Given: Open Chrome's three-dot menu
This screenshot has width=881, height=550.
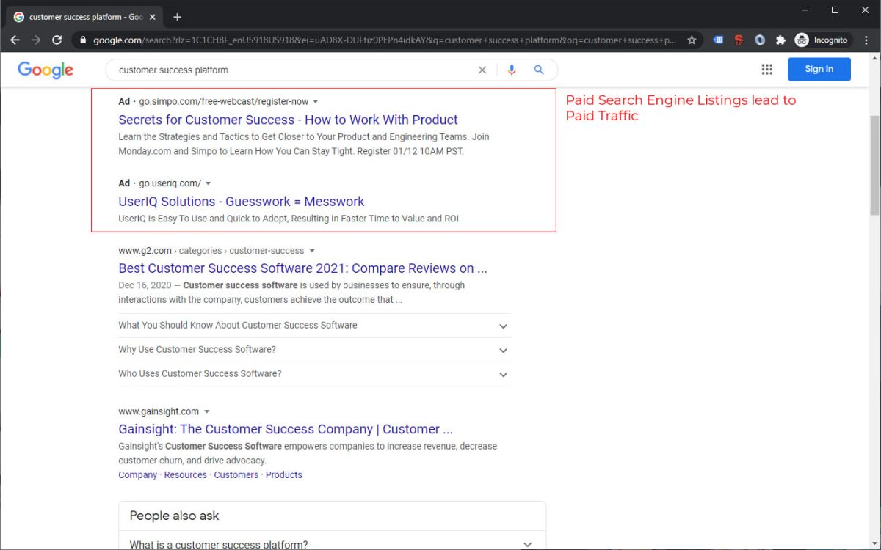Looking at the screenshot, I should 866,40.
